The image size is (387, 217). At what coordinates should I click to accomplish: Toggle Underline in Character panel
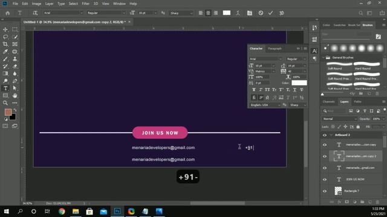coord(294,90)
